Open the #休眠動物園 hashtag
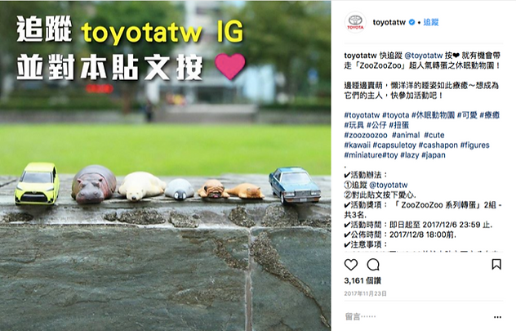Viewport: 516px width, 331px height. click(x=433, y=115)
